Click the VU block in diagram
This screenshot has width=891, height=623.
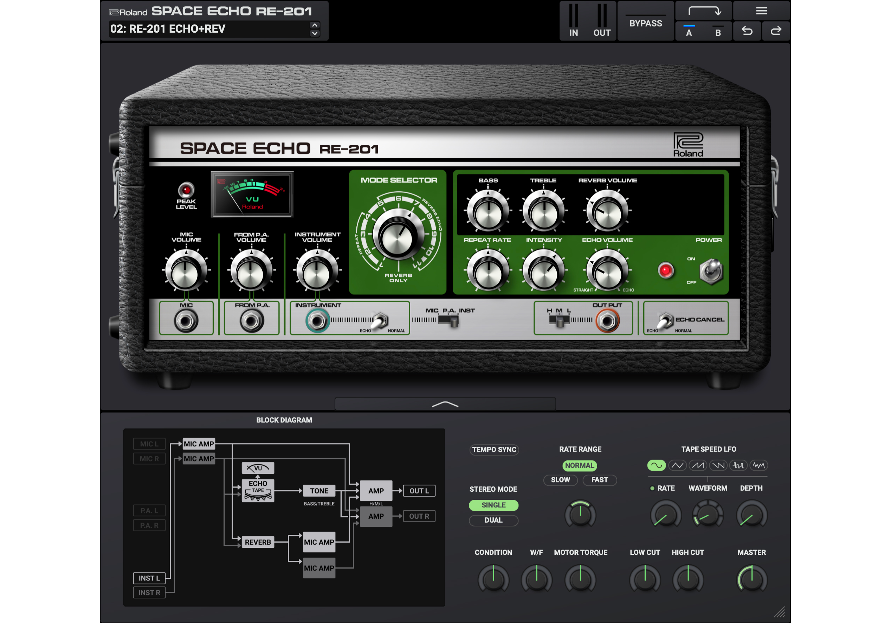click(258, 468)
